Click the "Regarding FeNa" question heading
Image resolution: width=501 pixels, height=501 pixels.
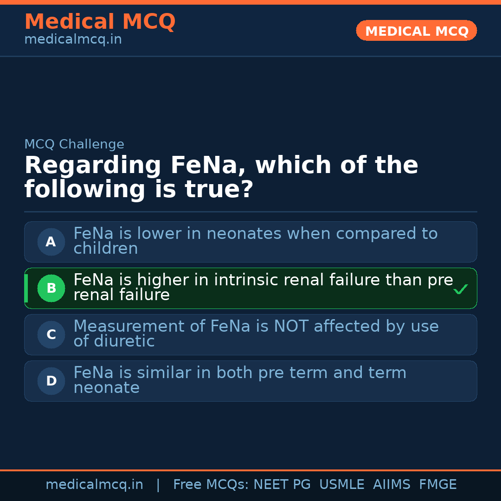[x=221, y=177]
